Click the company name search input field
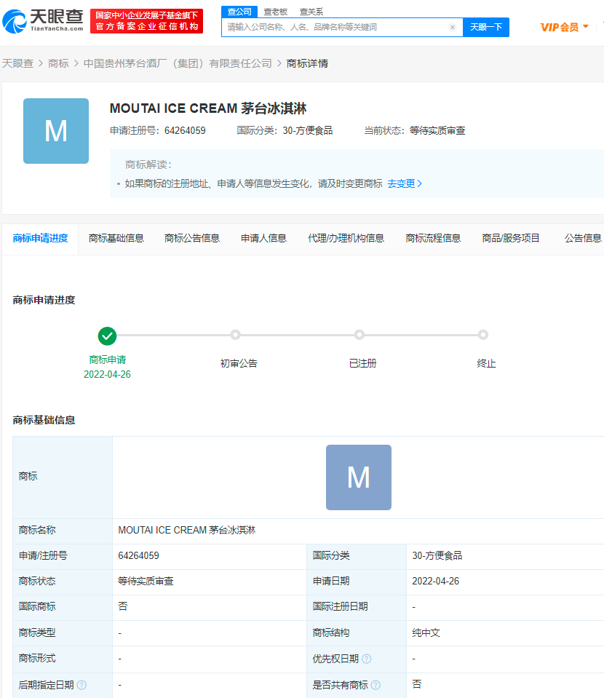 [x=327, y=27]
